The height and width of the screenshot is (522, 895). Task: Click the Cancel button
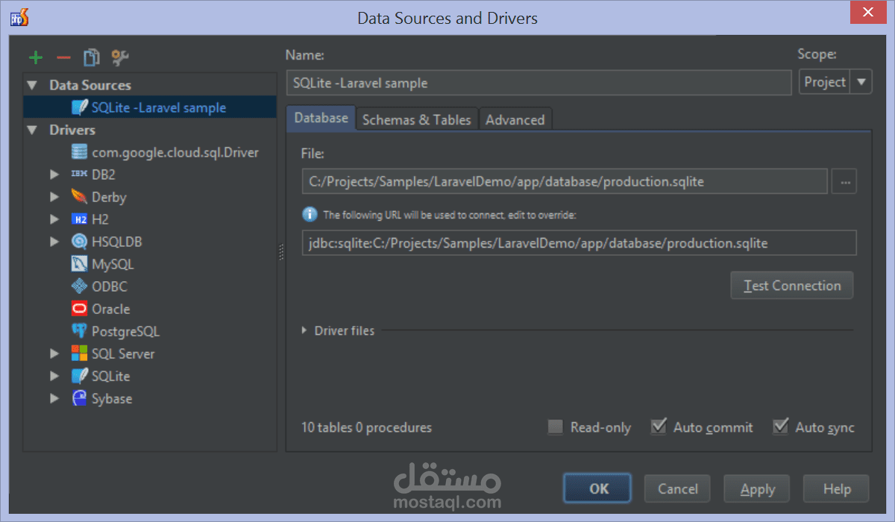pyautogui.click(x=677, y=489)
